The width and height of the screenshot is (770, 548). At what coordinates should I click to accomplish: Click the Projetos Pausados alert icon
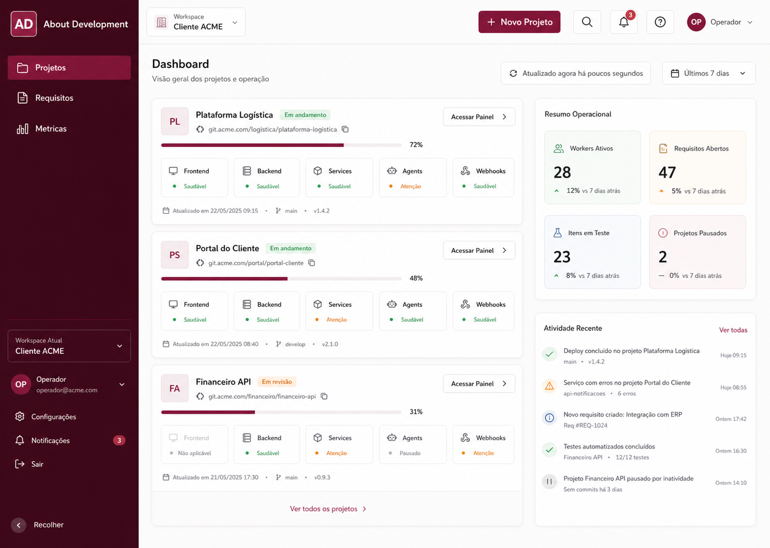pos(663,233)
